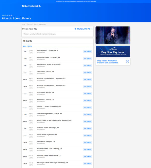This screenshot has height=168, width=151.
Task: Get tickets for Maverik Center, Salt Lake City
Action: (x=87, y=150)
